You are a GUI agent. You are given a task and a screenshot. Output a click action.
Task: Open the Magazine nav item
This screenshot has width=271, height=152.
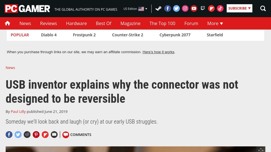click(x=130, y=23)
